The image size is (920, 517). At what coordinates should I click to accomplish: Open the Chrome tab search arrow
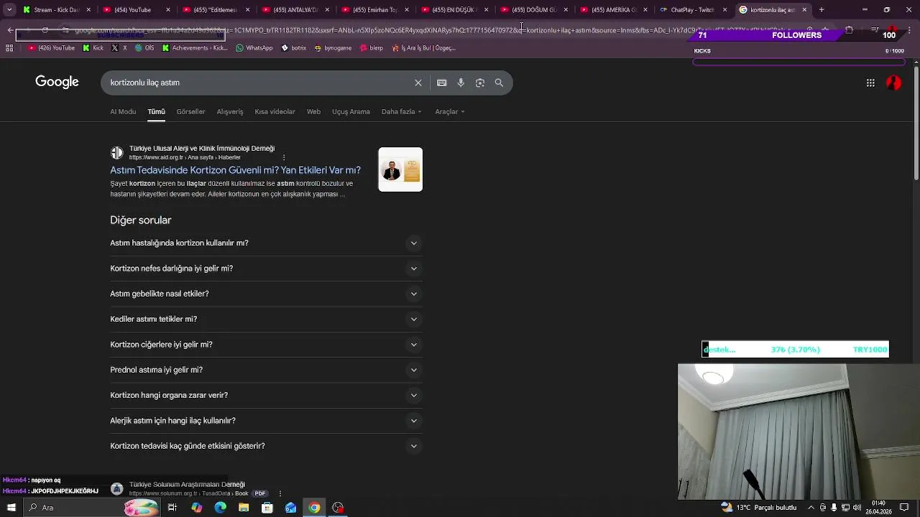tap(9, 10)
